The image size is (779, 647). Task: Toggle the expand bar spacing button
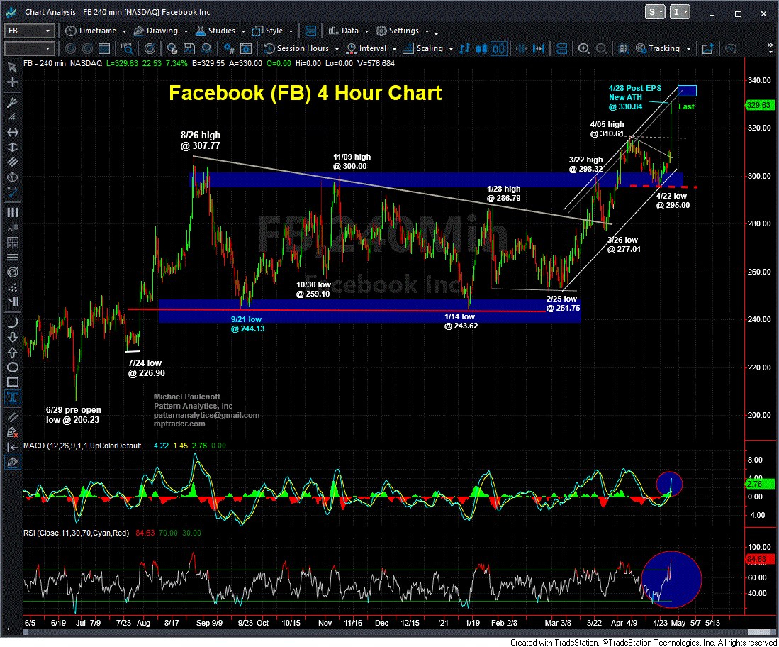[x=539, y=48]
